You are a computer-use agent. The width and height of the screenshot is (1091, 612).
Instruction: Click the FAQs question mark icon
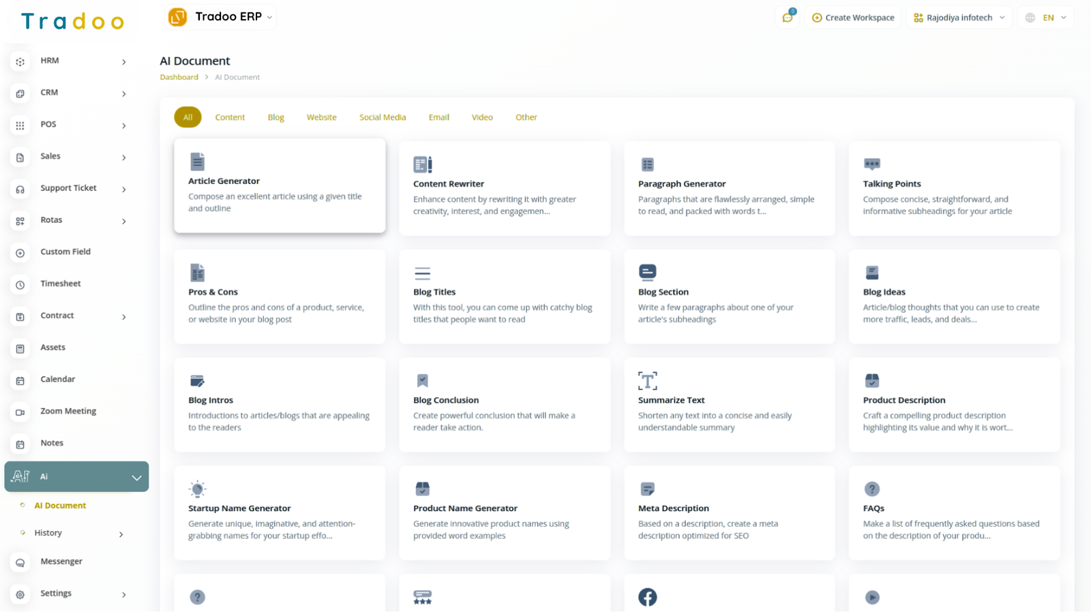[x=871, y=489]
